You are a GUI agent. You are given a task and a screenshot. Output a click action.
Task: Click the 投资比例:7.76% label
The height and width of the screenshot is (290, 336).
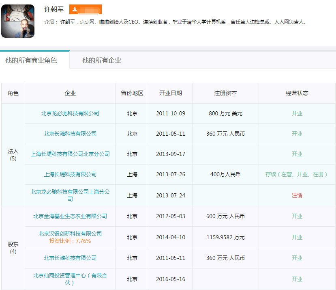[x=70, y=241]
